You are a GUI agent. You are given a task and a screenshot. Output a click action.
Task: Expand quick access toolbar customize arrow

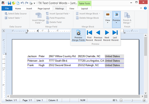34,3
